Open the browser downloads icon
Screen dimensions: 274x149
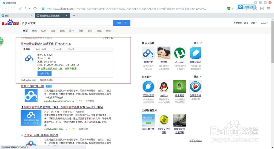tap(262, 8)
